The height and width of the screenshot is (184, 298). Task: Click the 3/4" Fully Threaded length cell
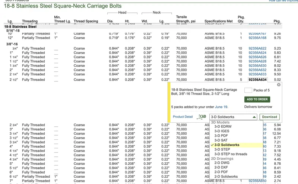[x=15, y=48]
